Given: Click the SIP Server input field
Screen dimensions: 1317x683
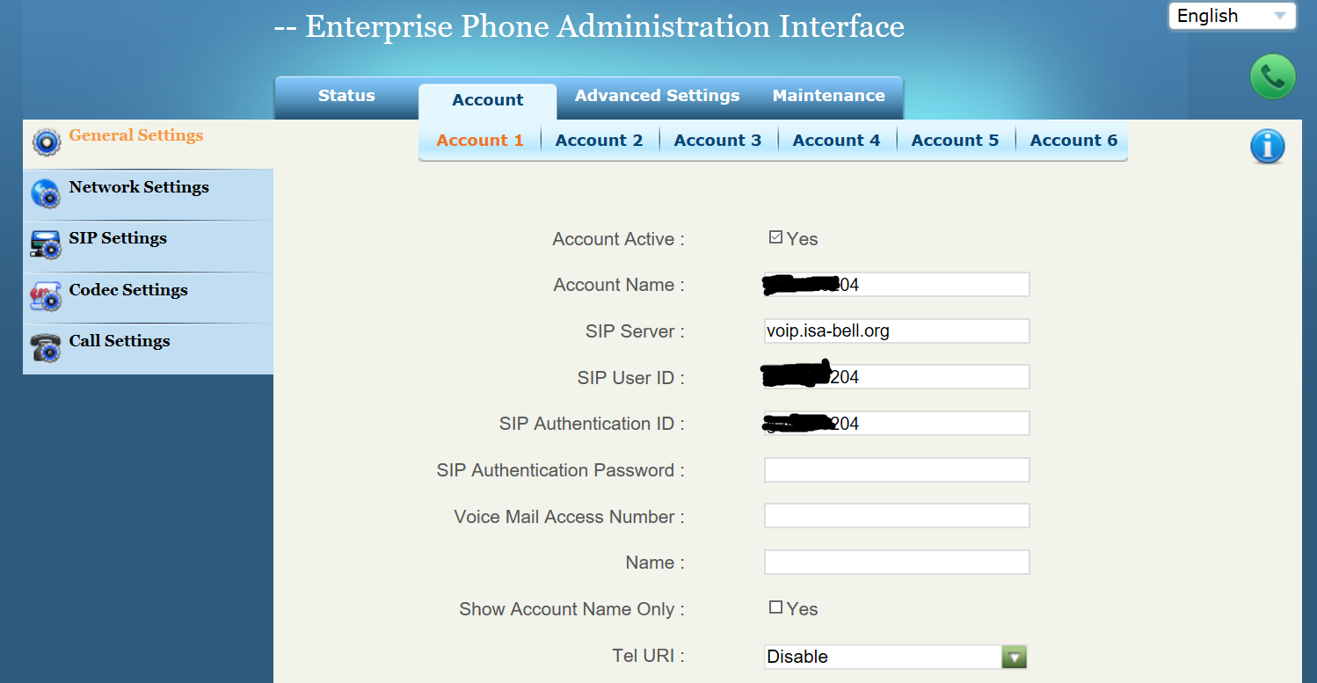Looking at the screenshot, I should coord(896,331).
